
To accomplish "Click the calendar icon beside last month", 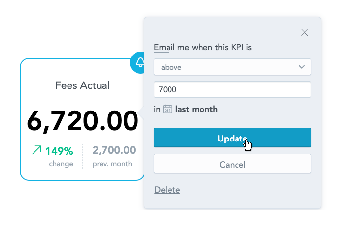I will pos(168,109).
